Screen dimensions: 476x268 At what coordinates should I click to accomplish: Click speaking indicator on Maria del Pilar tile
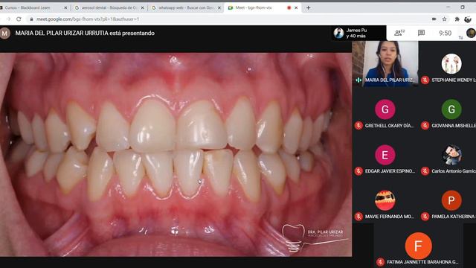coord(358,80)
